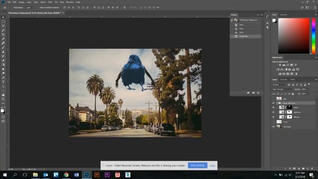
Task: Select the Eyedropper tool
Action: [3, 39]
